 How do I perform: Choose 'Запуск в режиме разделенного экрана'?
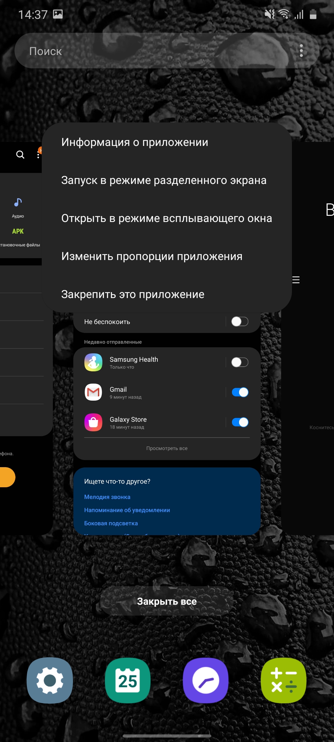point(164,180)
